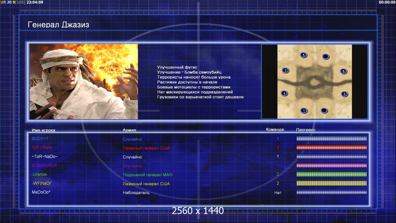This screenshot has height=223, width=396.
Task: Click the unnumbered marker beside position 1
Action: [324, 110]
